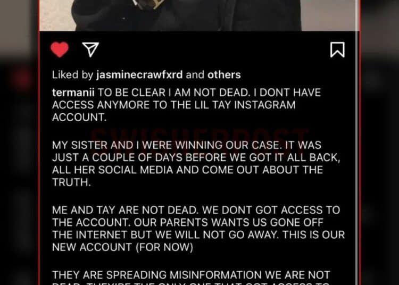Click the 'THEY ARE SPREADING MISINFORMATION' line
Image resolution: width=399 pixels, height=285 pixels.
191,275
